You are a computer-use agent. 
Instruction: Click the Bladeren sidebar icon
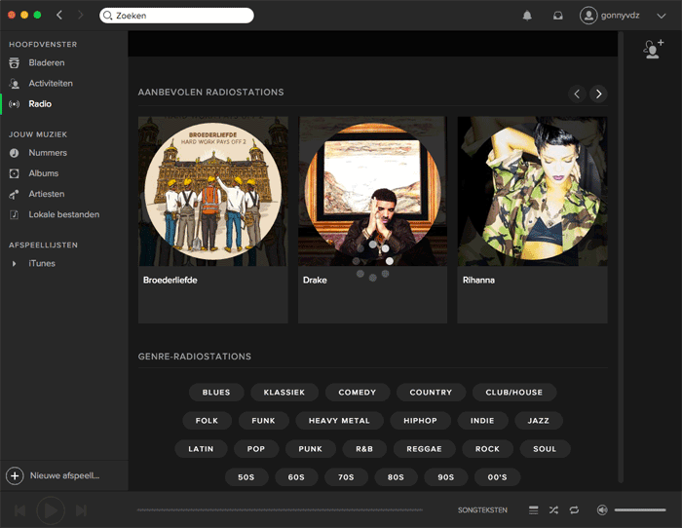click(14, 62)
